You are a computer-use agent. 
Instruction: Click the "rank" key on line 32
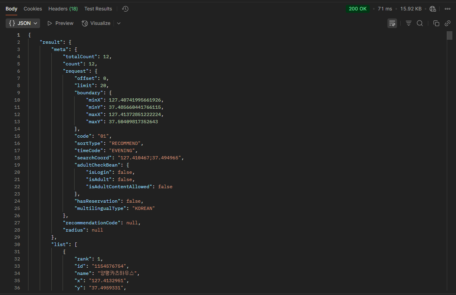pos(83,259)
